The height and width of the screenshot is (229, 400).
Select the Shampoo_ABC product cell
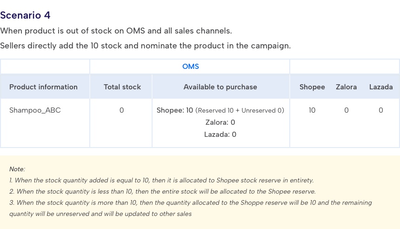(x=35, y=110)
